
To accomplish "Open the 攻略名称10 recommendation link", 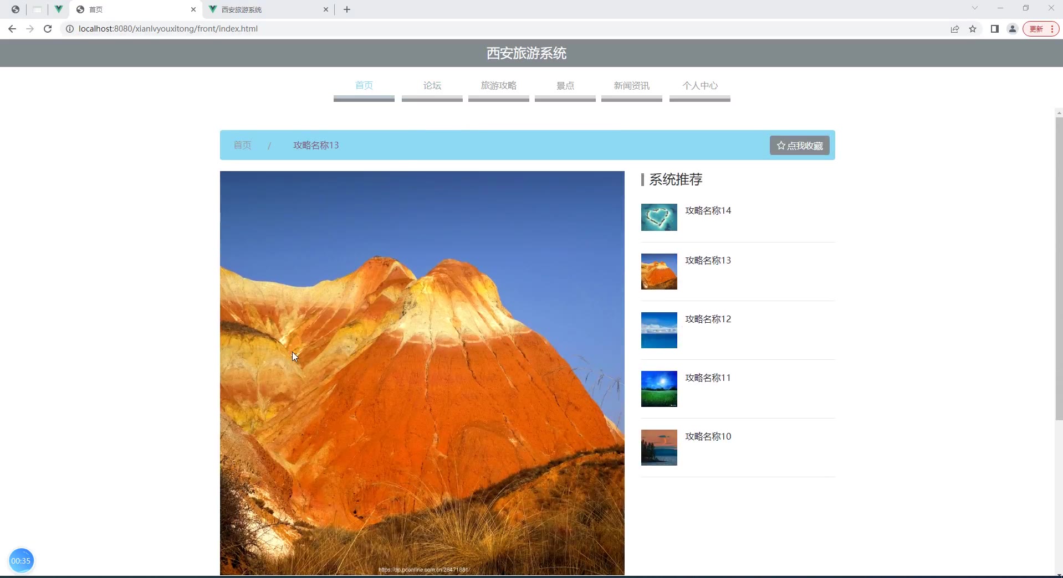I will point(708,436).
